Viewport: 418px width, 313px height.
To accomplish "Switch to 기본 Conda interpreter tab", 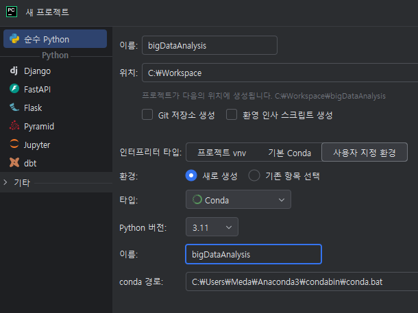I will tap(289, 152).
